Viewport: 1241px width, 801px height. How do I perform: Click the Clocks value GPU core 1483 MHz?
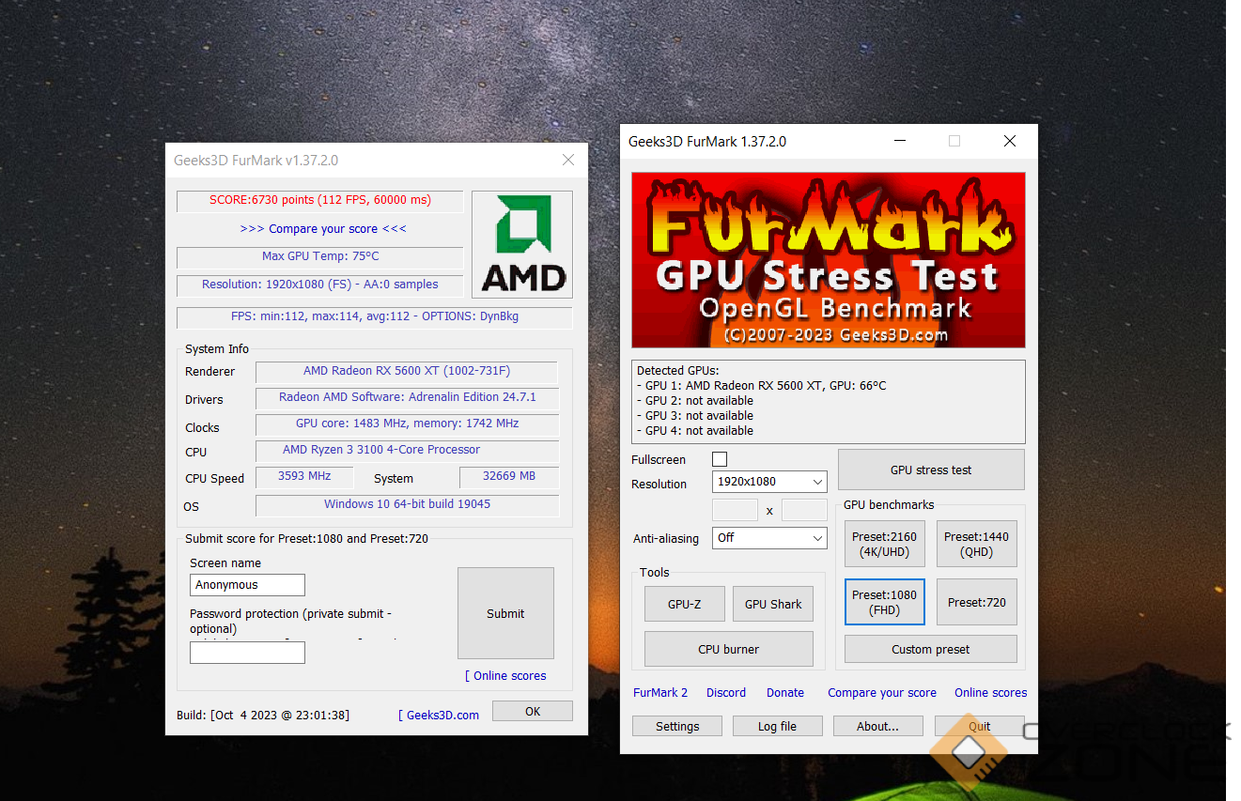[x=407, y=424]
